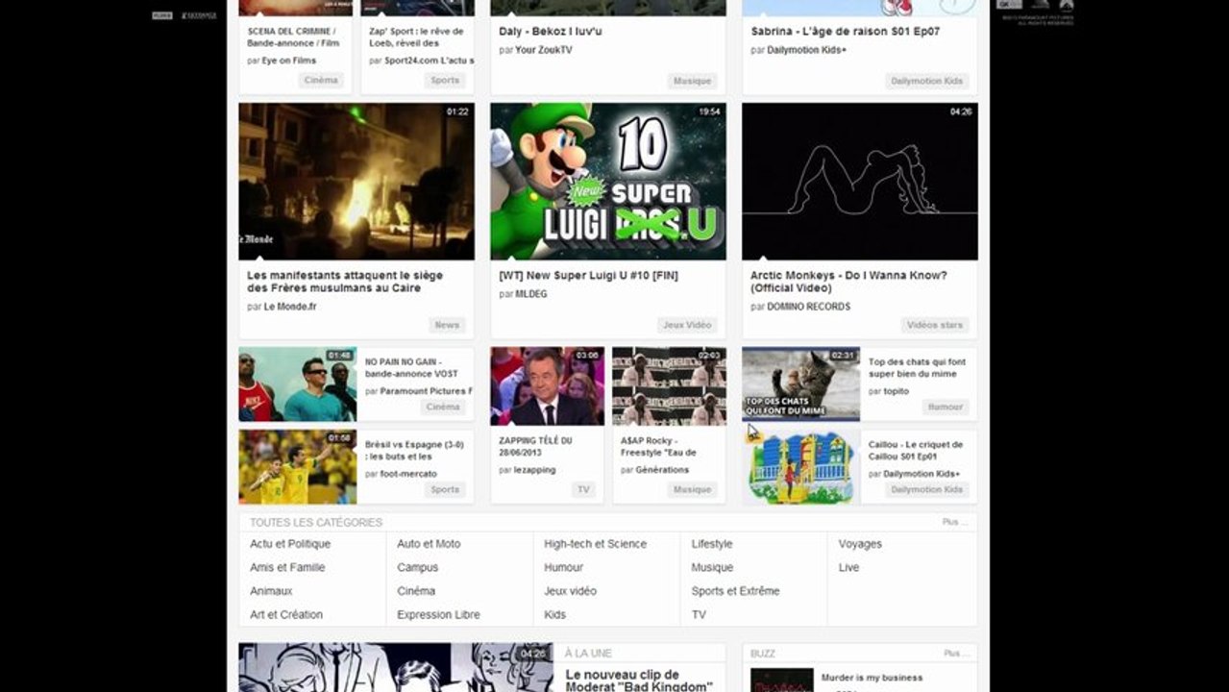The width and height of the screenshot is (1229, 692).
Task: Select category Campus
Action: click(x=418, y=568)
